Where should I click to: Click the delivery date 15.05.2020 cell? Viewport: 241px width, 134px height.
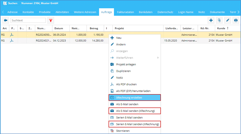[172, 41]
